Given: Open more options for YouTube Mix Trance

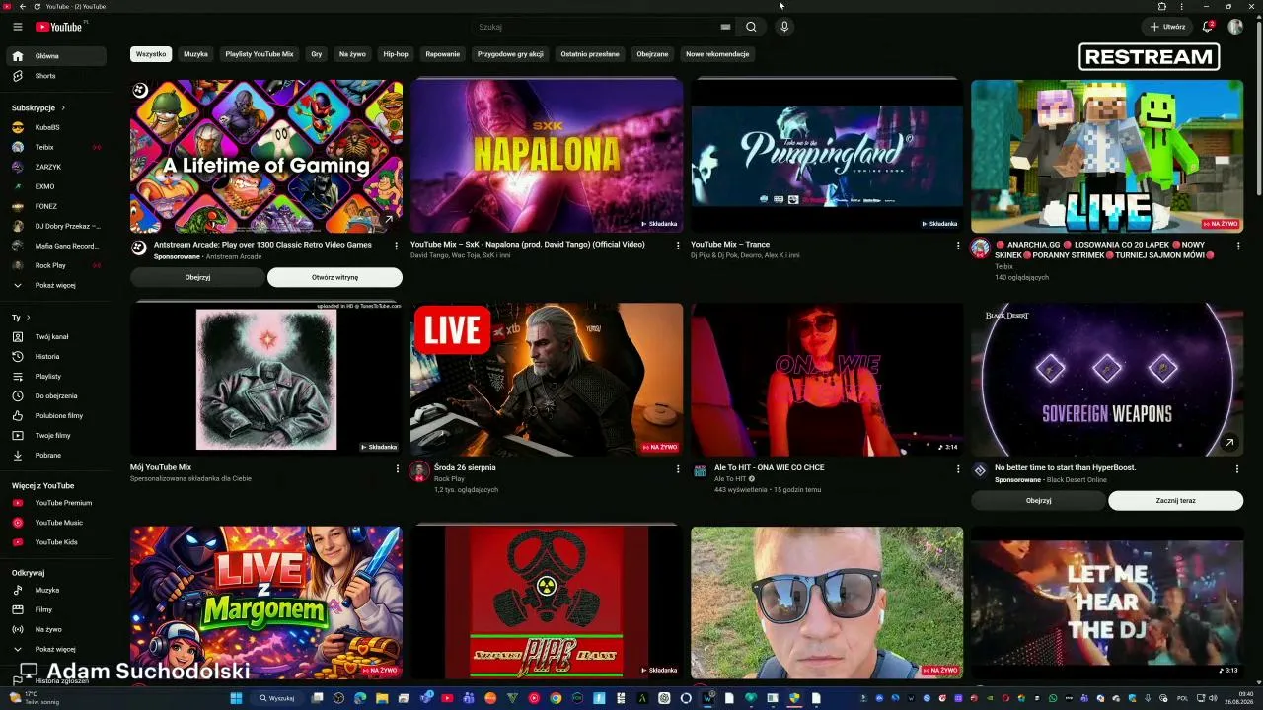Looking at the screenshot, I should pyautogui.click(x=957, y=246).
